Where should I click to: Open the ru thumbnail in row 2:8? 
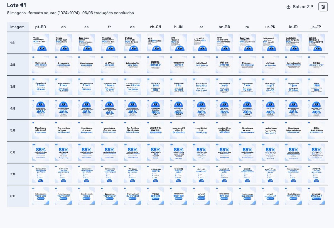[247, 65]
